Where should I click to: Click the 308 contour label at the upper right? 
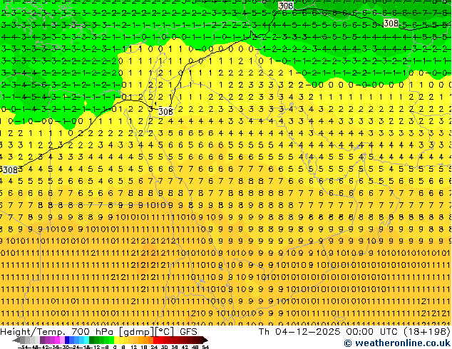pyautogui.click(x=391, y=23)
